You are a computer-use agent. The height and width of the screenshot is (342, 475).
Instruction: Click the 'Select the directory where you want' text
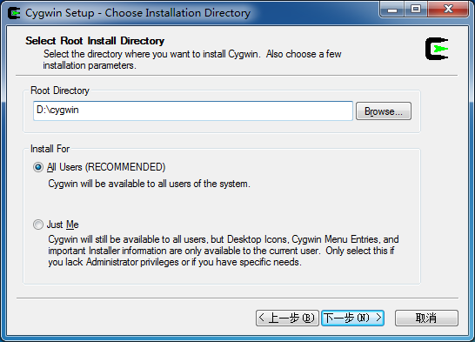[x=192, y=60]
